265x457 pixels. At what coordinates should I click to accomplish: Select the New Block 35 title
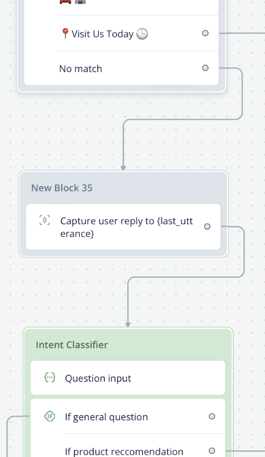coord(61,188)
